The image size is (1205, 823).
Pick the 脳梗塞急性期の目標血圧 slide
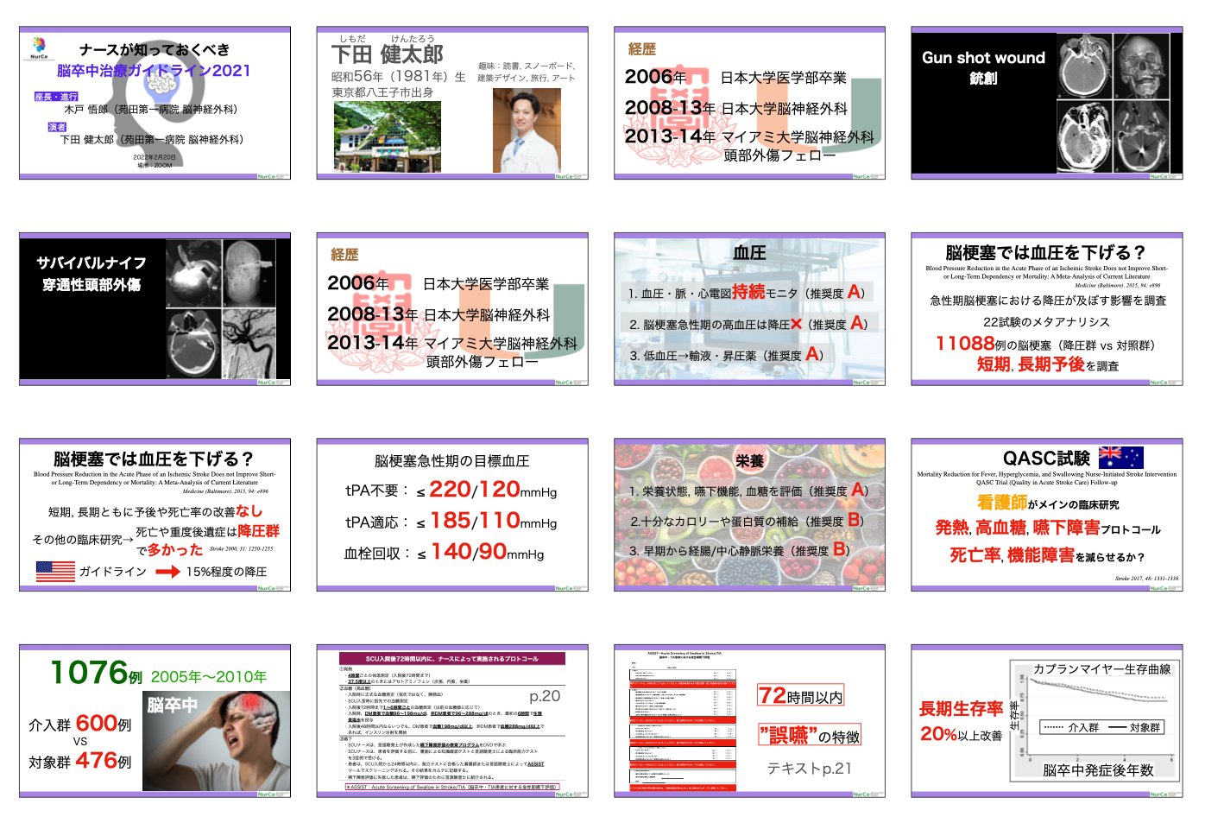tap(452, 515)
